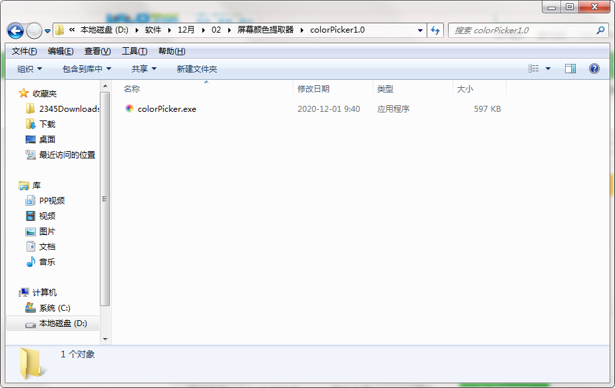Expand the arrow after 本地磁盘 (D:) in path
This screenshot has height=388, width=615.
click(x=137, y=30)
